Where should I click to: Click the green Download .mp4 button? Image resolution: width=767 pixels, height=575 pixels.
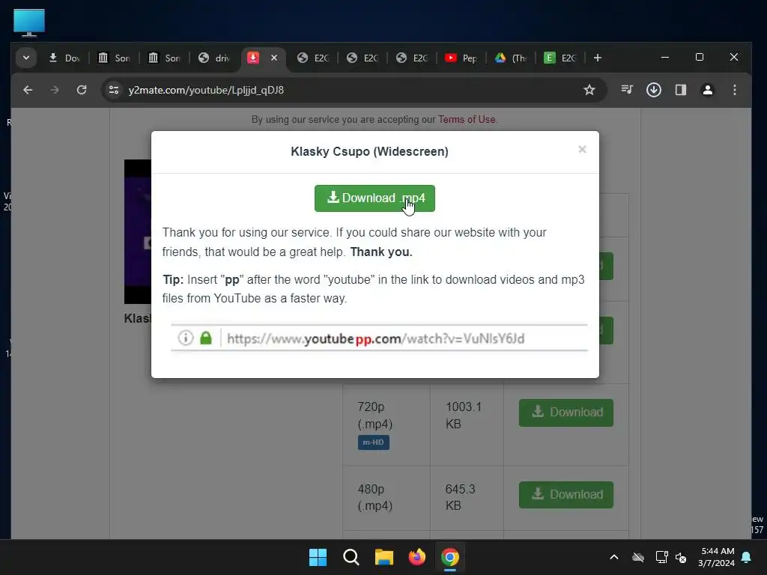click(x=375, y=198)
